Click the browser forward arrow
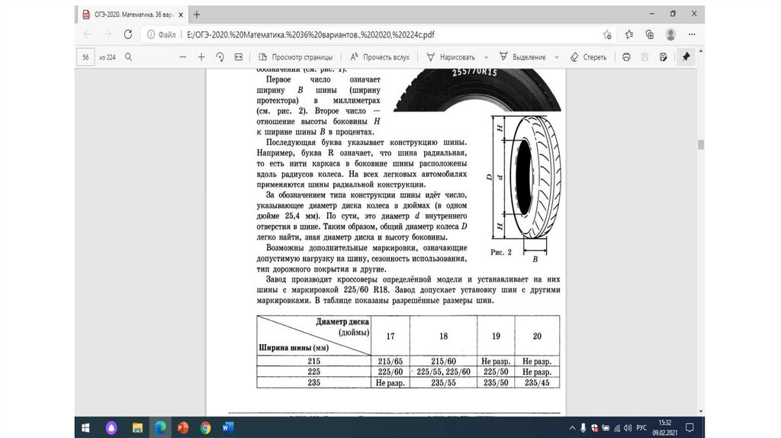This screenshot has height=438, width=781. (108, 34)
